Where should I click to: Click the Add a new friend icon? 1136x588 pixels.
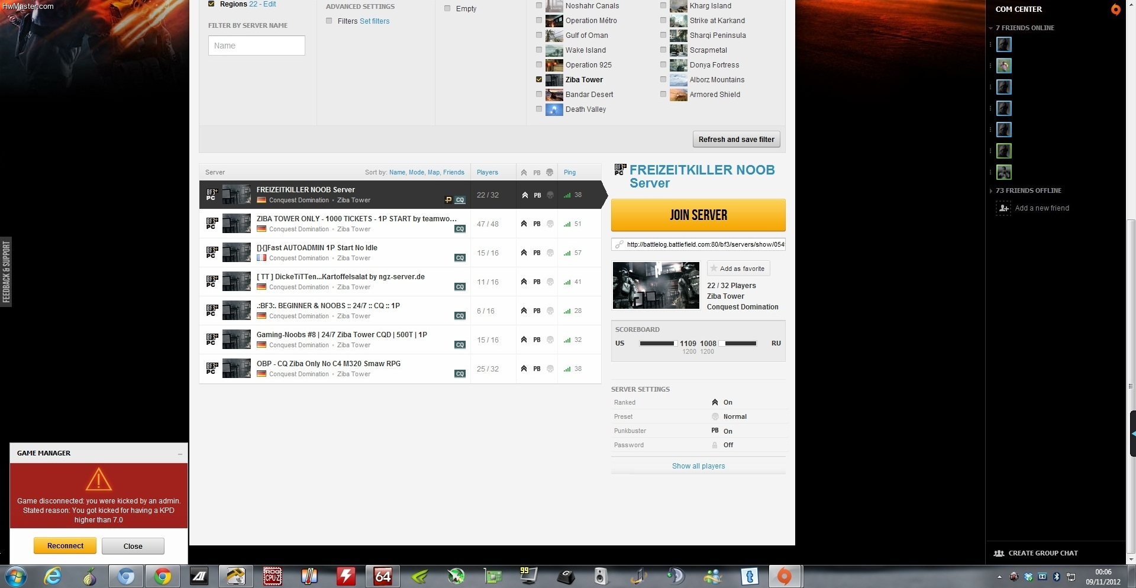coord(1003,208)
